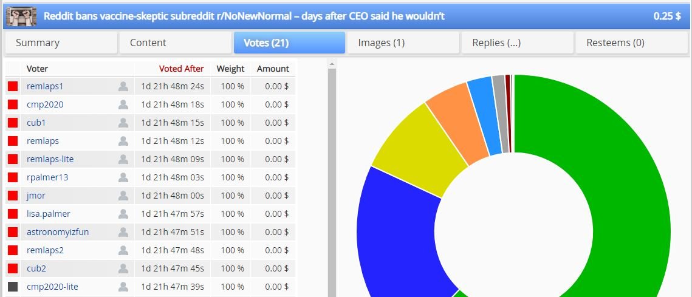This screenshot has height=297, width=692.
Task: Switch to the Content tab
Action: click(x=175, y=43)
